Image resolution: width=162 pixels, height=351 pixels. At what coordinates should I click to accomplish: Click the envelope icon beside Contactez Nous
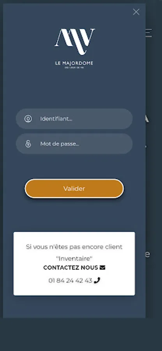(102, 268)
